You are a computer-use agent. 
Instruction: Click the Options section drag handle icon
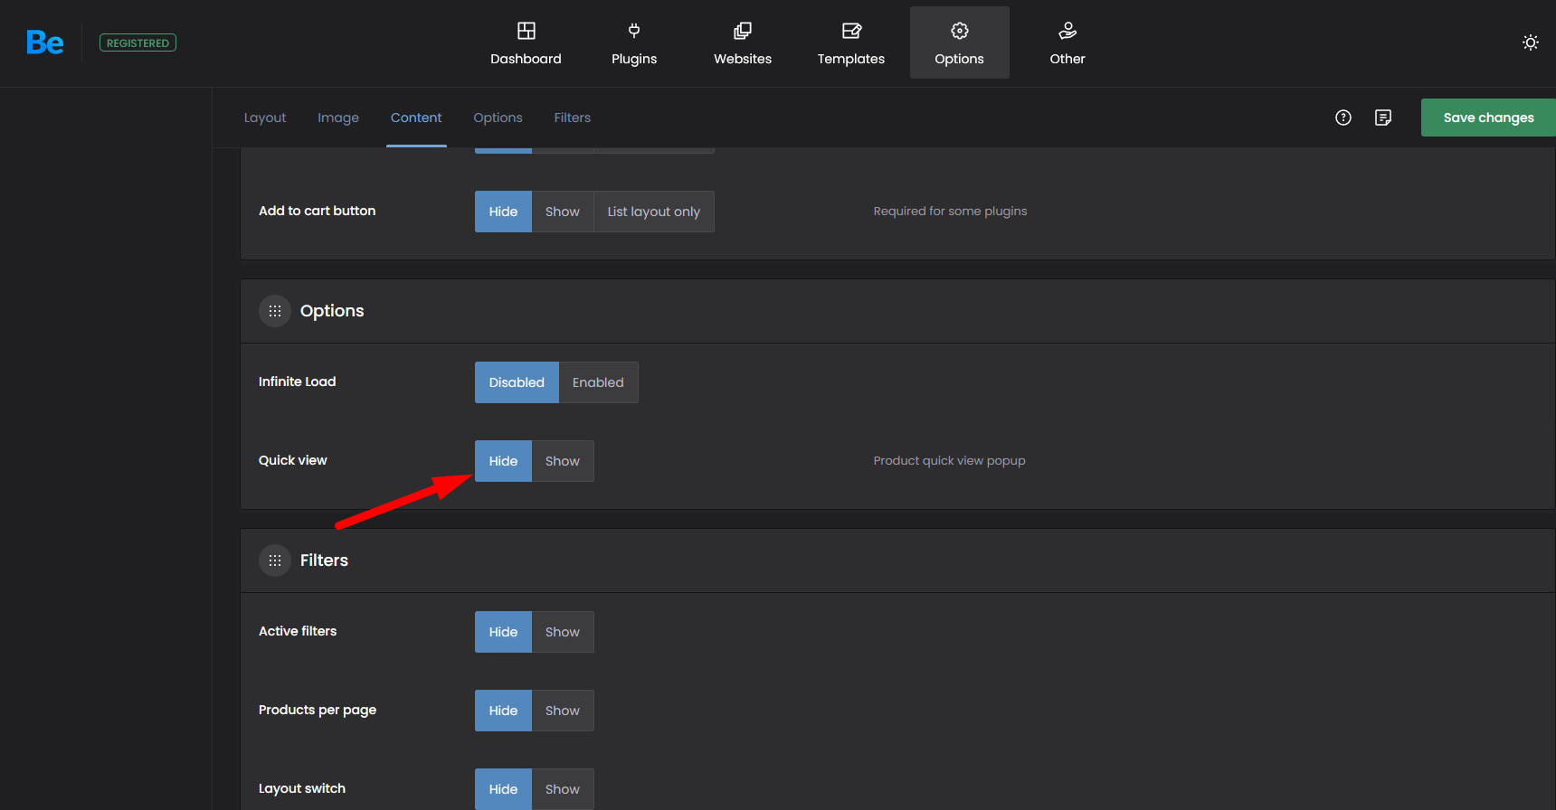tap(275, 311)
